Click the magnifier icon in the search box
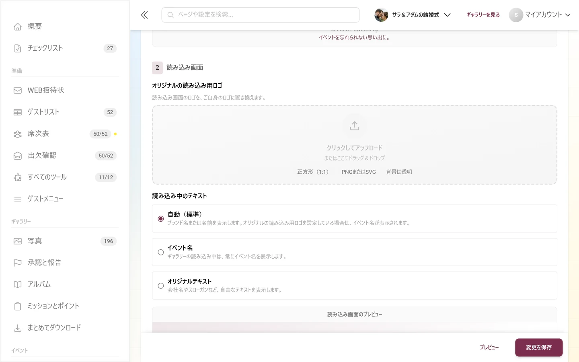Viewport: 579px width, 362px height. [x=170, y=15]
